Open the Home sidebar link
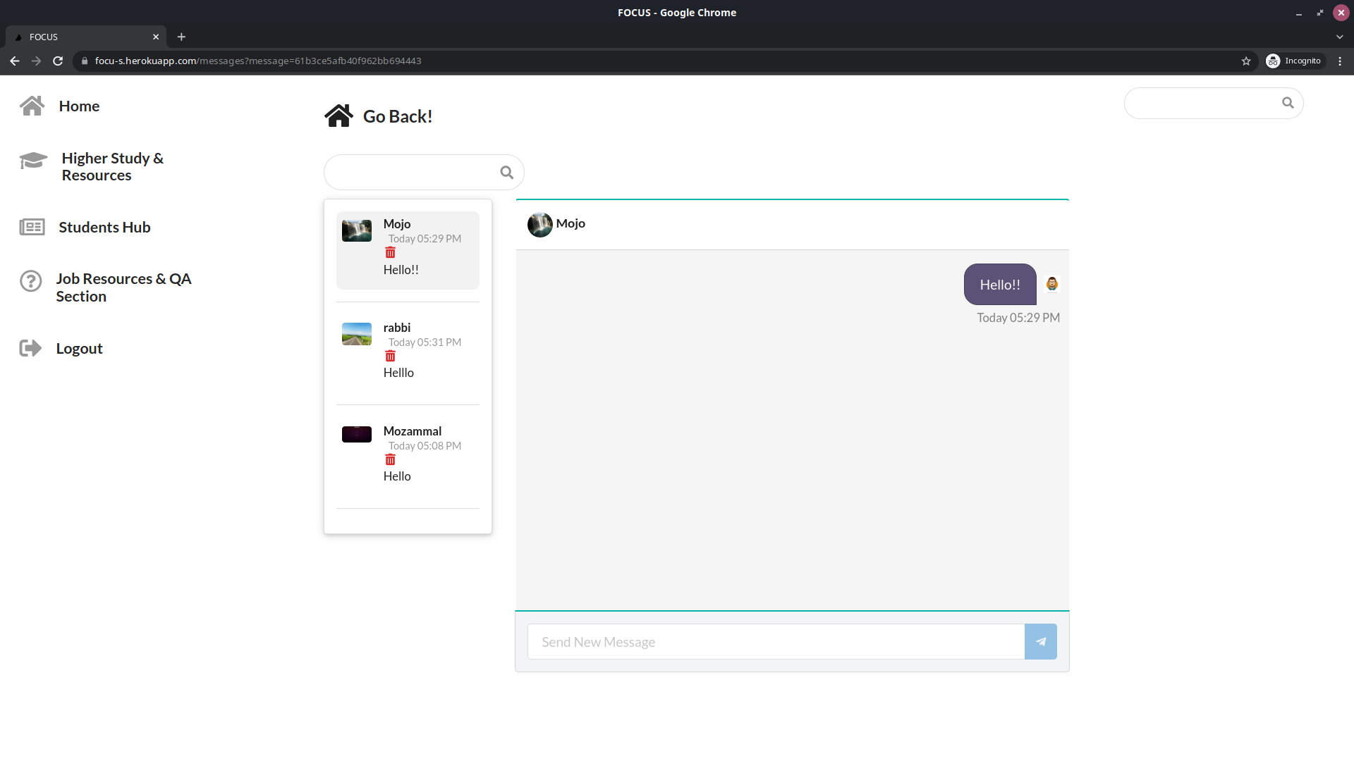The image size is (1354, 761). click(x=79, y=106)
